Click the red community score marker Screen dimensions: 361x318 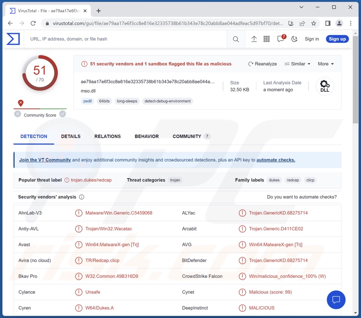click(21, 103)
